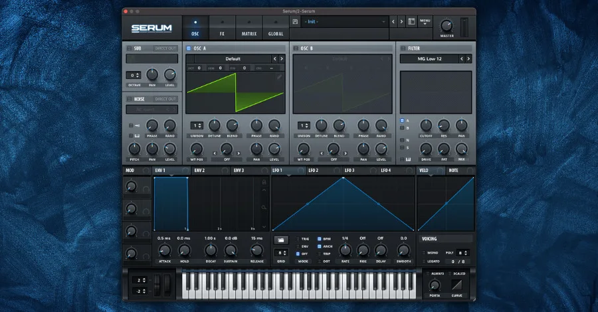Select previous OSC A wavetable arrow
The image size is (598, 312).
click(274, 58)
